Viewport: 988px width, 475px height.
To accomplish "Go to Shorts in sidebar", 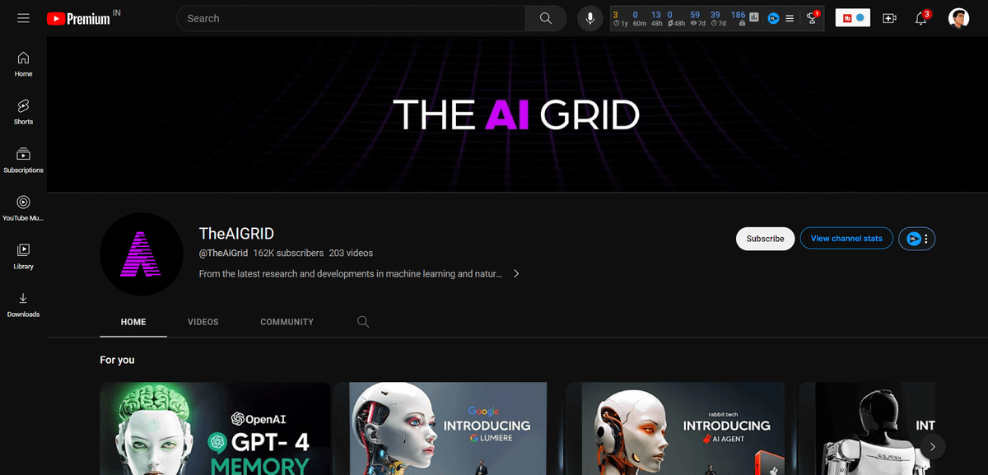I will click(23, 112).
